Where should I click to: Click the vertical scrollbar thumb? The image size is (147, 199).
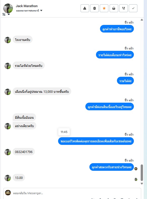(142, 173)
